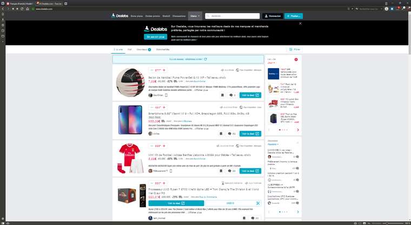Open the red Benfica kit thumbnail
The height and width of the screenshot is (225, 411).
pos(130,158)
